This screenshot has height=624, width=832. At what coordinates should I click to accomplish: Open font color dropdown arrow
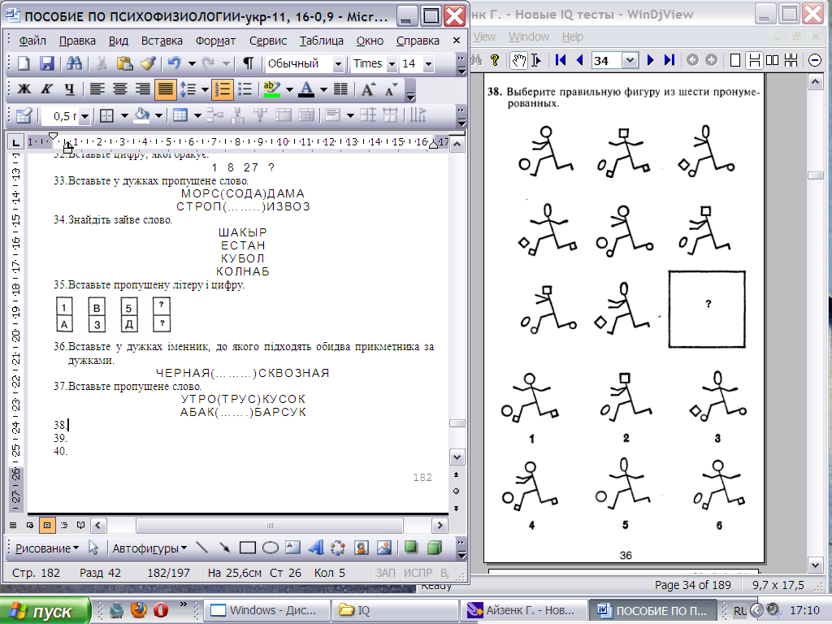(x=323, y=89)
